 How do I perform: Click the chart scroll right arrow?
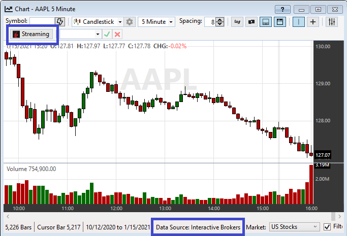click(x=339, y=216)
